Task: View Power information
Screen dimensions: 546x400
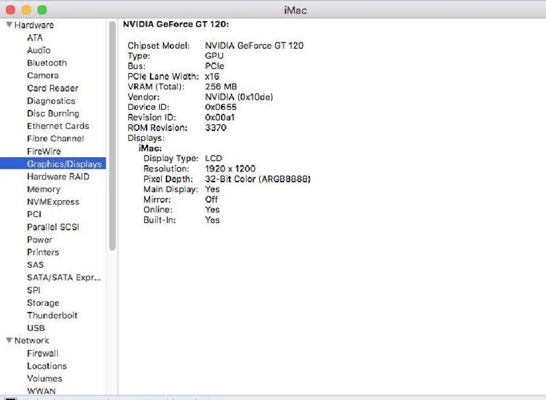Action: tap(40, 240)
